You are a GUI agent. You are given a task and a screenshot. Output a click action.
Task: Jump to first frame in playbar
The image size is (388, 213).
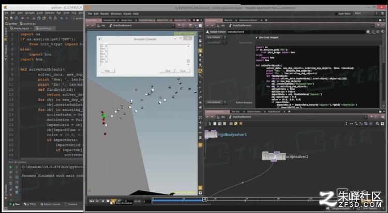tap(92, 201)
